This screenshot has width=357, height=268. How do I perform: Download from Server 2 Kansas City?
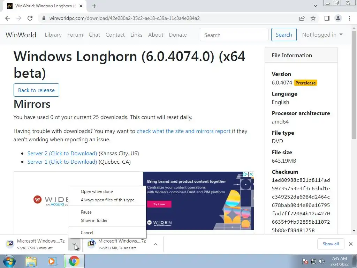(x=62, y=154)
